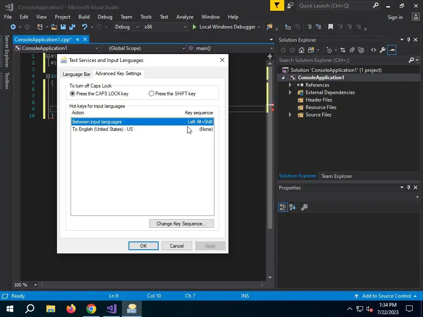Screen dimensions: 423x317
Task: Click the New Project toolbar icon
Action: (40, 27)
